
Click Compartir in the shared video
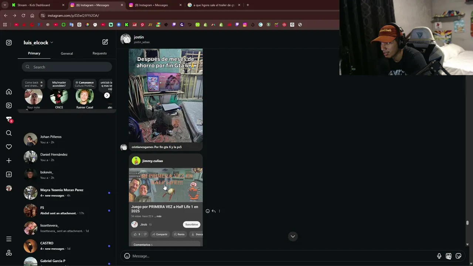(x=159, y=234)
